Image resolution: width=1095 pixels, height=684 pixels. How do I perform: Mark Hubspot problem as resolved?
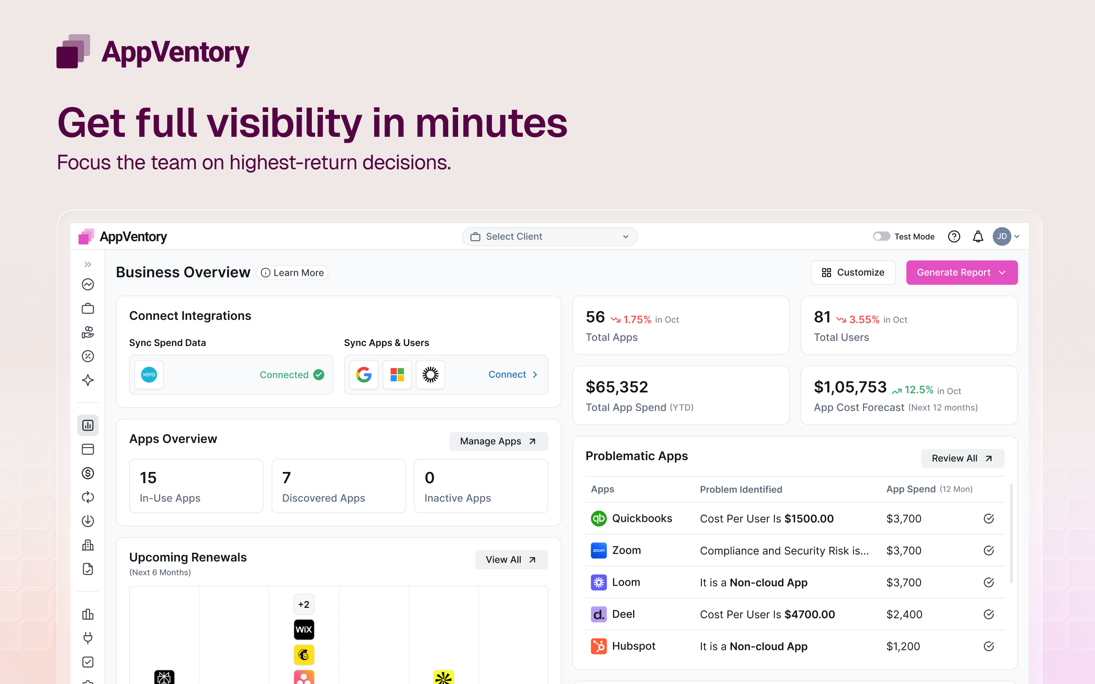pyautogui.click(x=988, y=646)
